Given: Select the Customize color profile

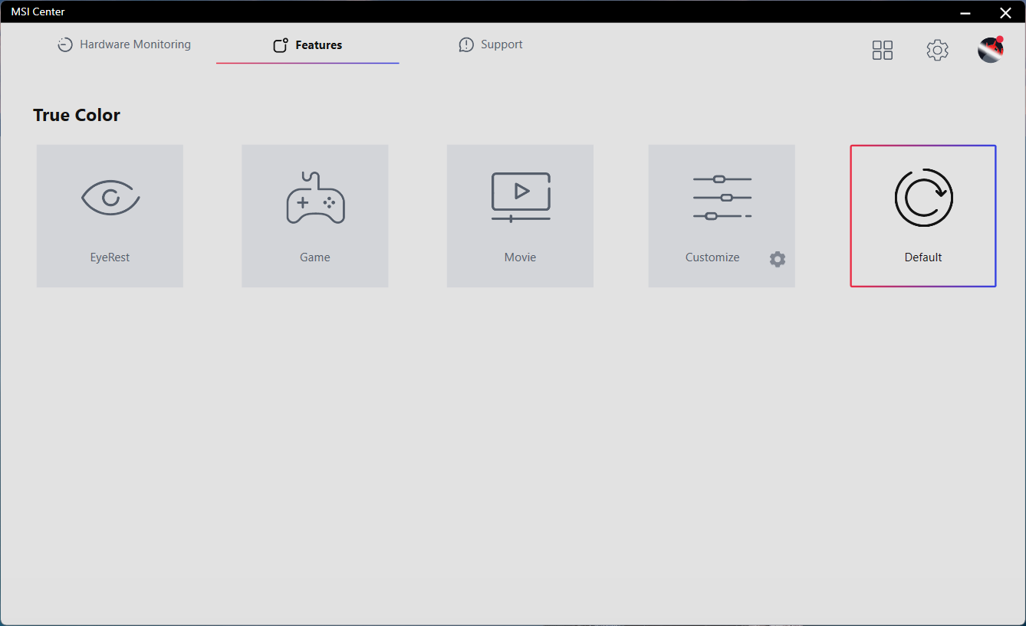Looking at the screenshot, I should tap(722, 216).
